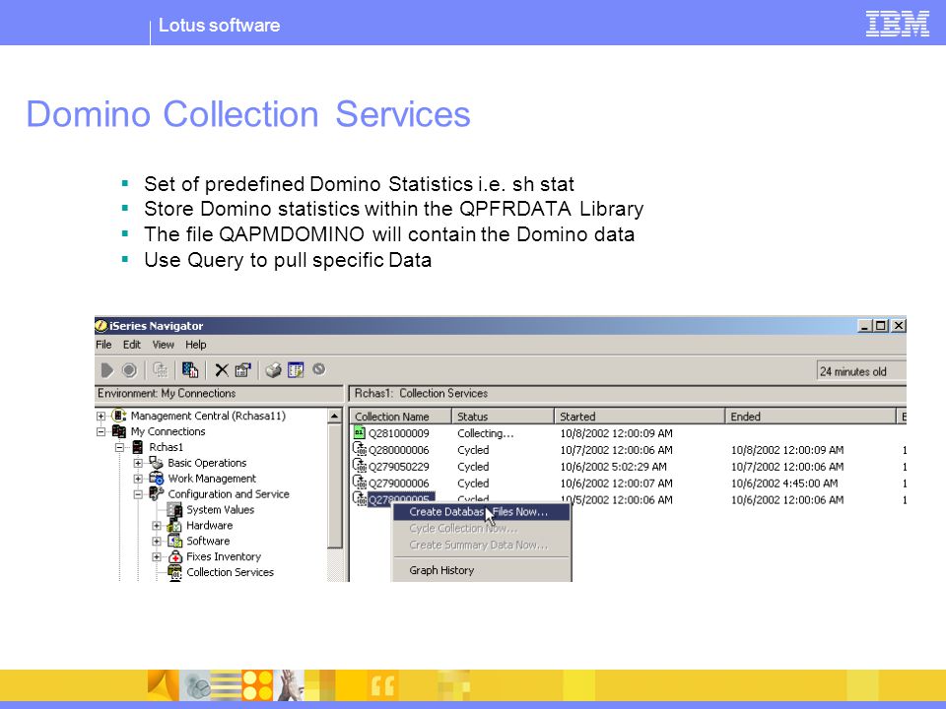This screenshot has width=946, height=709.
Task: Open the Edit menu
Action: click(131, 345)
